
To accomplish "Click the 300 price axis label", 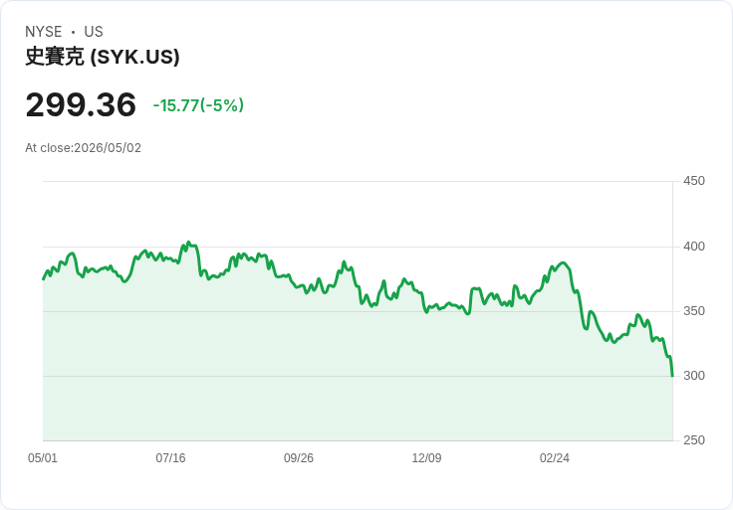I will click(694, 375).
